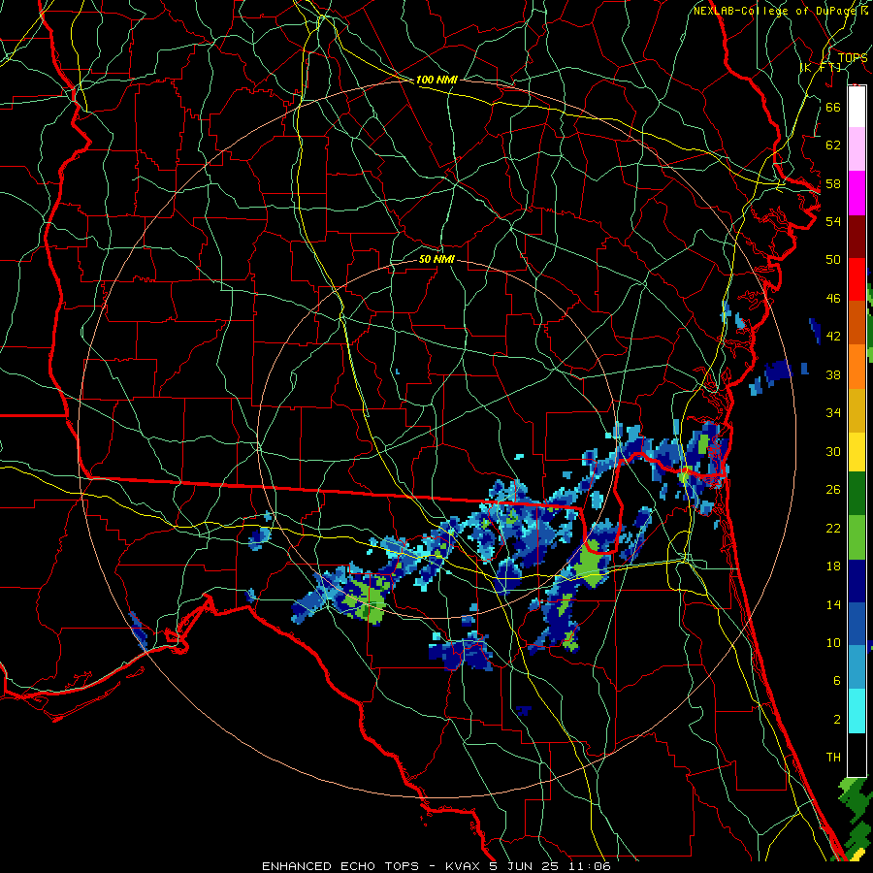
Task: Click legend value 22
Action: pos(833,528)
